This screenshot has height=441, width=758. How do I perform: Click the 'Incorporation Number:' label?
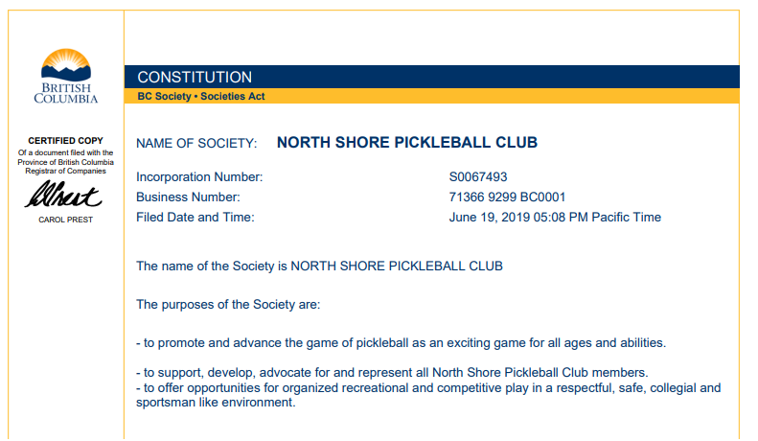199,177
